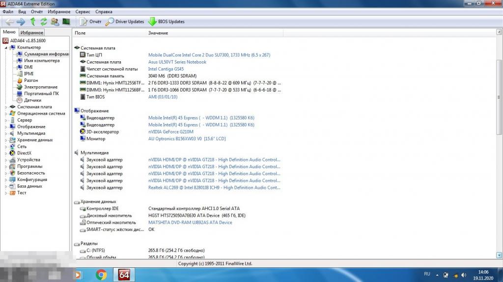Select Разгон tree item
The height and width of the screenshot is (282, 503).
tap(31, 80)
